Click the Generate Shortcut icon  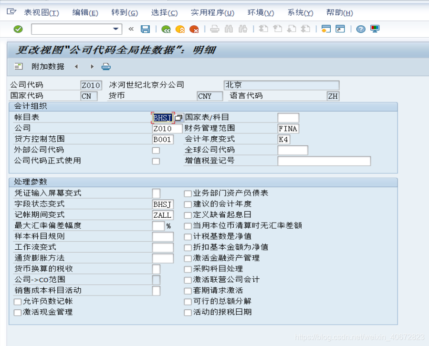coord(340,29)
